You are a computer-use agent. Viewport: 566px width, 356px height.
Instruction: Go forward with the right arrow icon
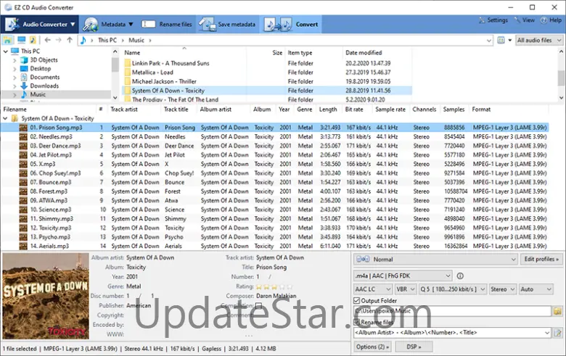tap(59, 40)
